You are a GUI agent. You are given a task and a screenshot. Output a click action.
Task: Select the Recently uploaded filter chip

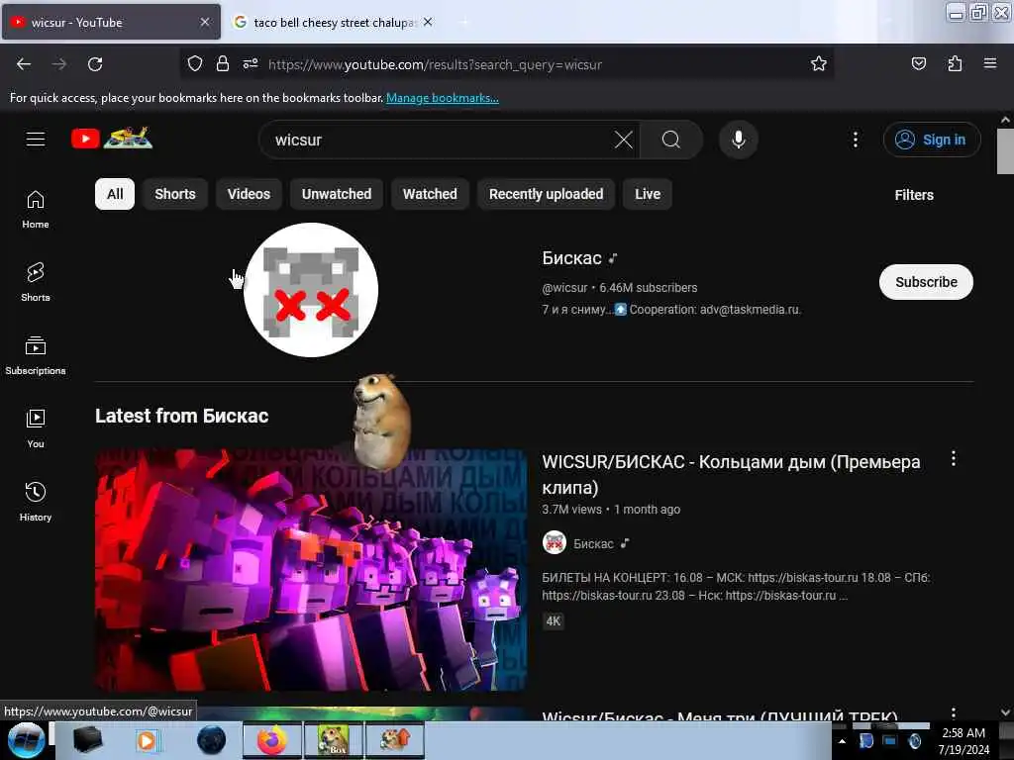click(x=546, y=194)
